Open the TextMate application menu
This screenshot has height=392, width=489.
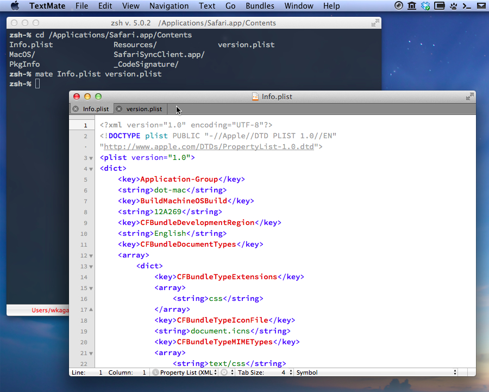pyautogui.click(x=47, y=6)
